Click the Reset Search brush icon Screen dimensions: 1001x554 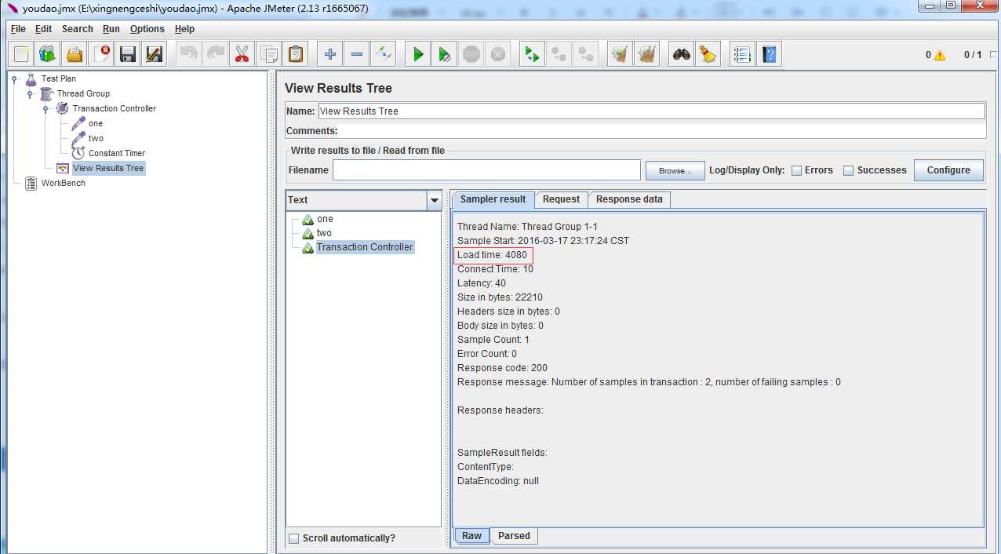click(x=708, y=54)
